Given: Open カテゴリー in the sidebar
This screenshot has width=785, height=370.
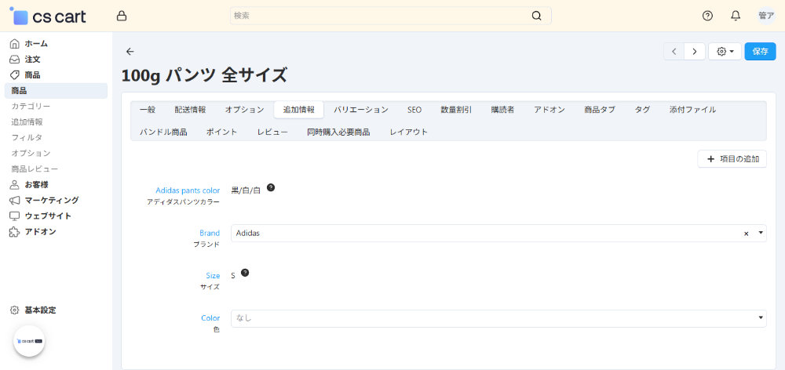Looking at the screenshot, I should click(31, 106).
